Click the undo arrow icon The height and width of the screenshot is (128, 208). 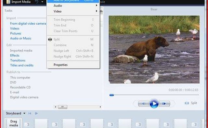pos(37,2)
